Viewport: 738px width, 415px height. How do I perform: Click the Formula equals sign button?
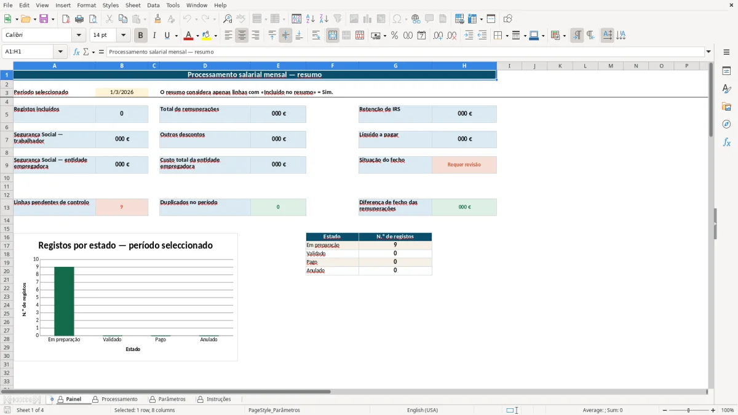tap(101, 52)
